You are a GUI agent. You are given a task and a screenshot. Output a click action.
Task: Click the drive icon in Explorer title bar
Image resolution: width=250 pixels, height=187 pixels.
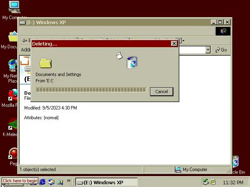pos(23,23)
